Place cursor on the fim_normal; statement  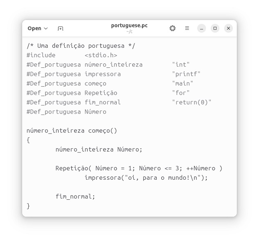[75, 196]
